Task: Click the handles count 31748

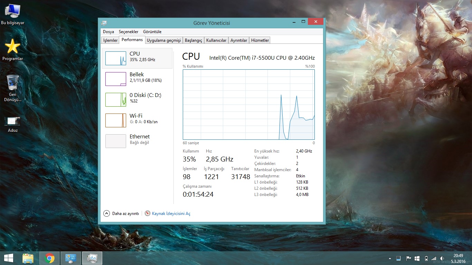Action: pyautogui.click(x=240, y=177)
